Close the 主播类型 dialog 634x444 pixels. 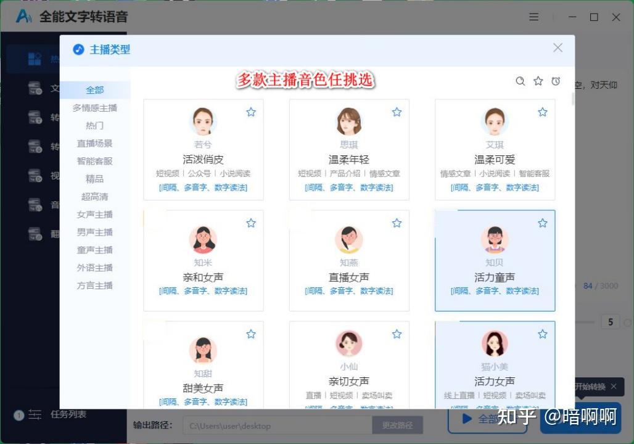(x=558, y=47)
